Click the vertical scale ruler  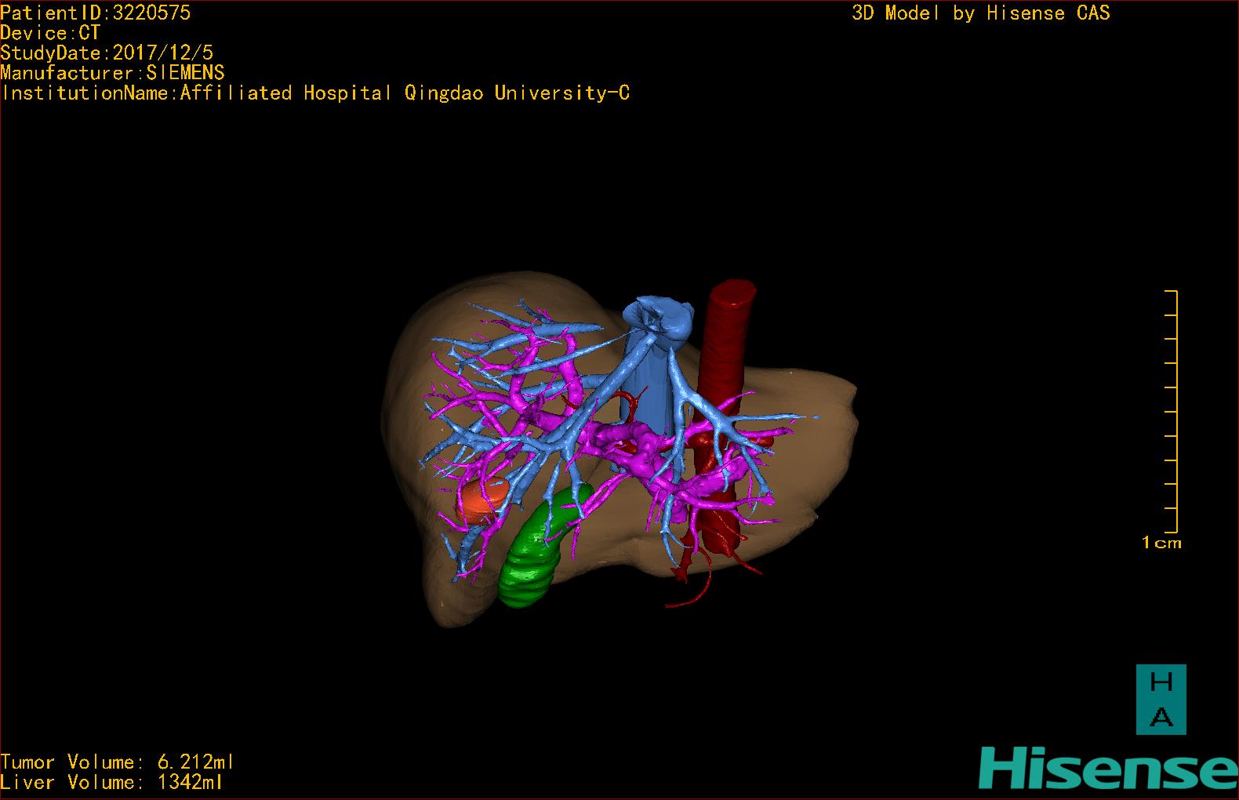click(1172, 412)
